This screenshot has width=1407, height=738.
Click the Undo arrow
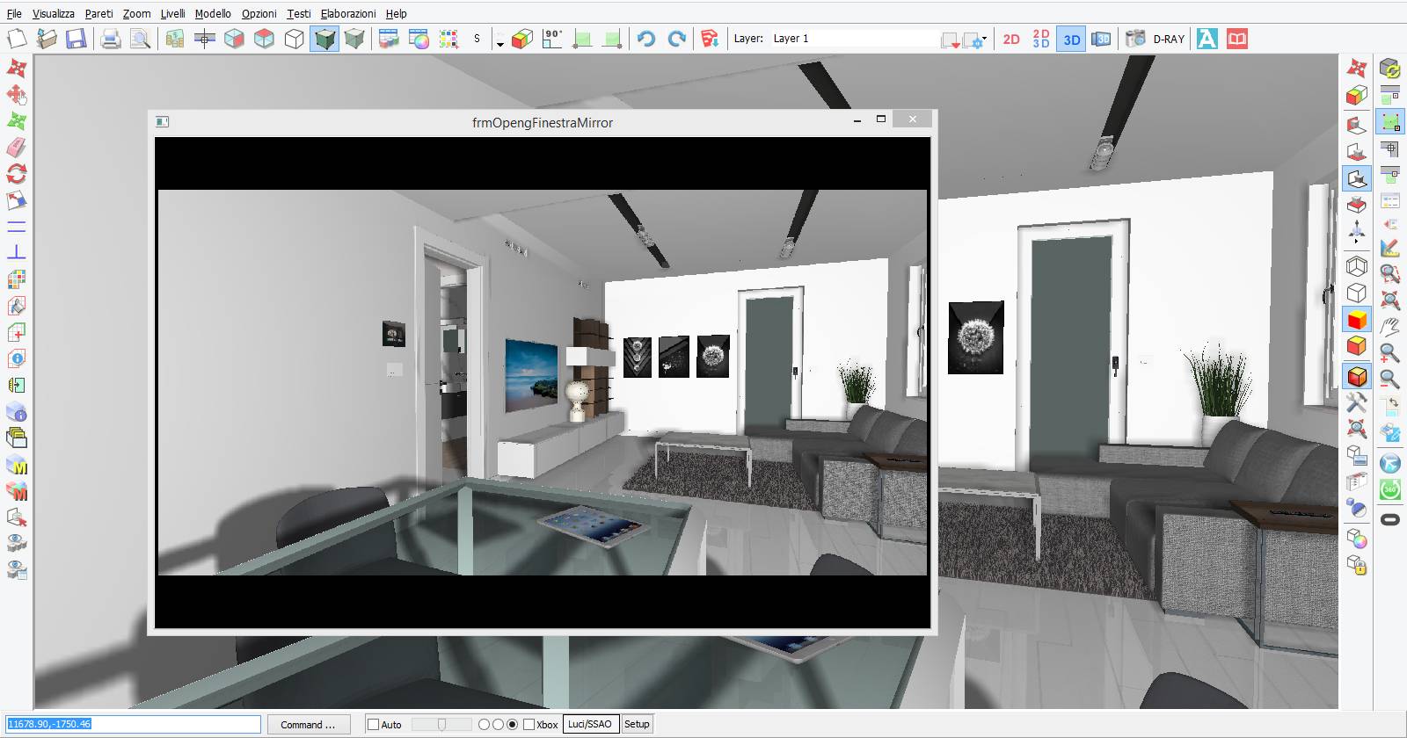coord(646,39)
